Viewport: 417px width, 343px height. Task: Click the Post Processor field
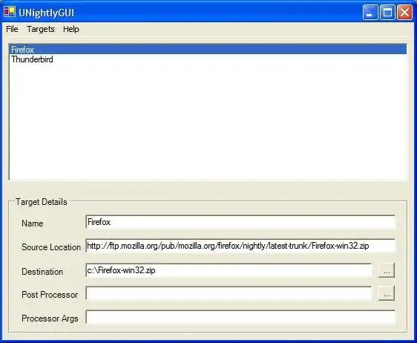(x=229, y=293)
